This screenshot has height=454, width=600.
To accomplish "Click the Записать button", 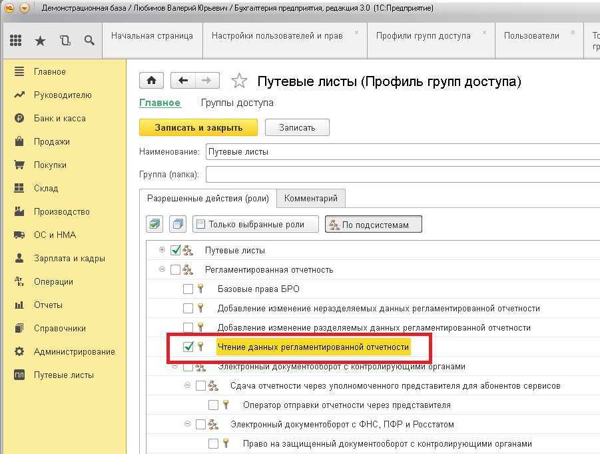I will 297,127.
